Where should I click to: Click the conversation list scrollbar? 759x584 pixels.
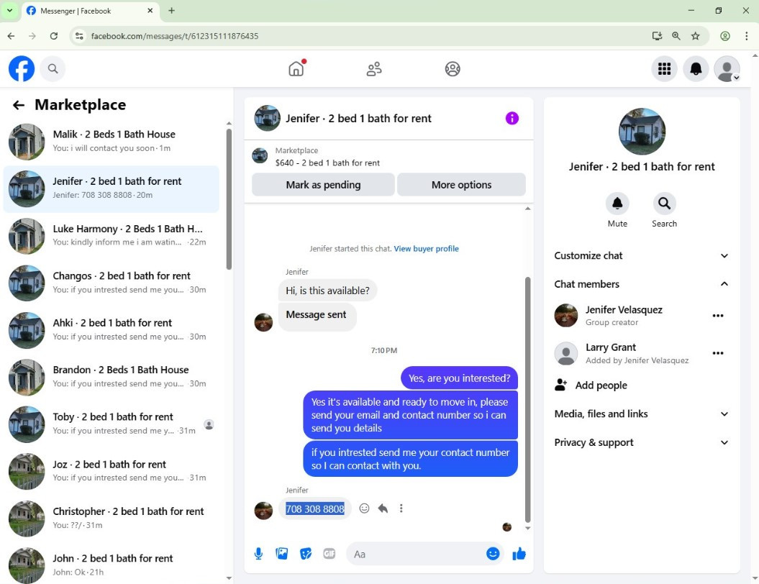229,199
